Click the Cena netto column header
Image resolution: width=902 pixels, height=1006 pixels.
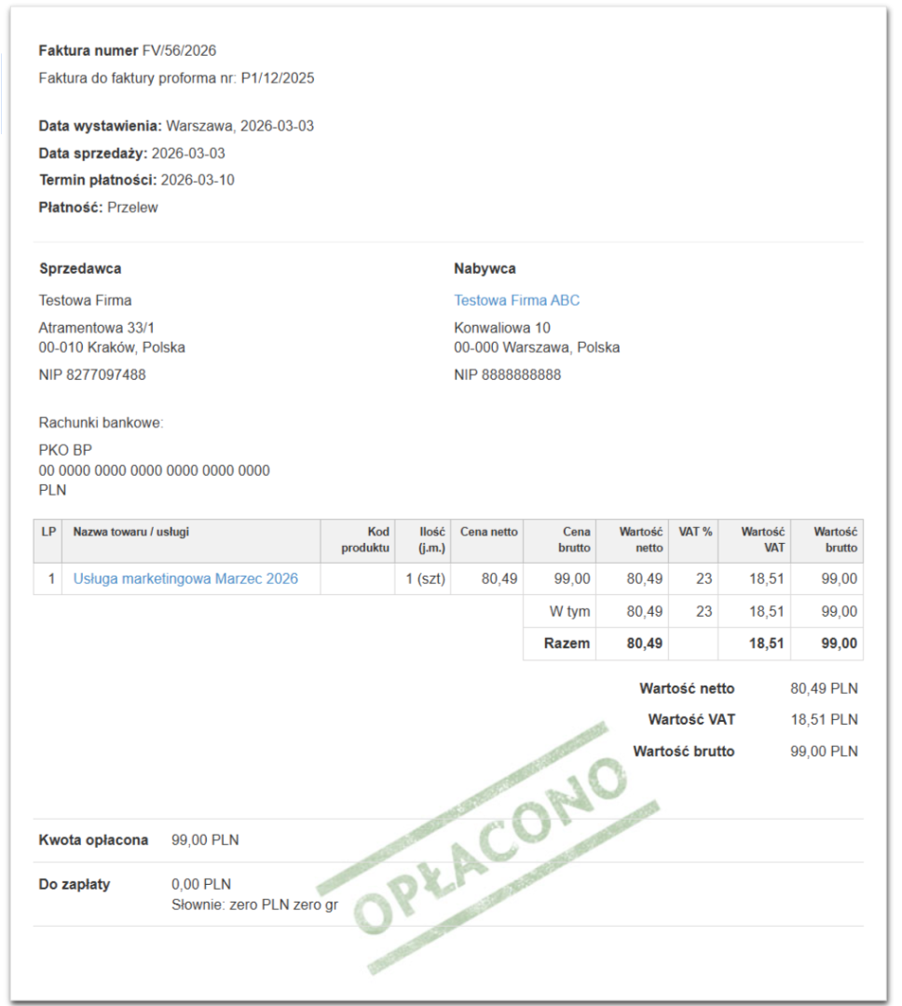[488, 532]
